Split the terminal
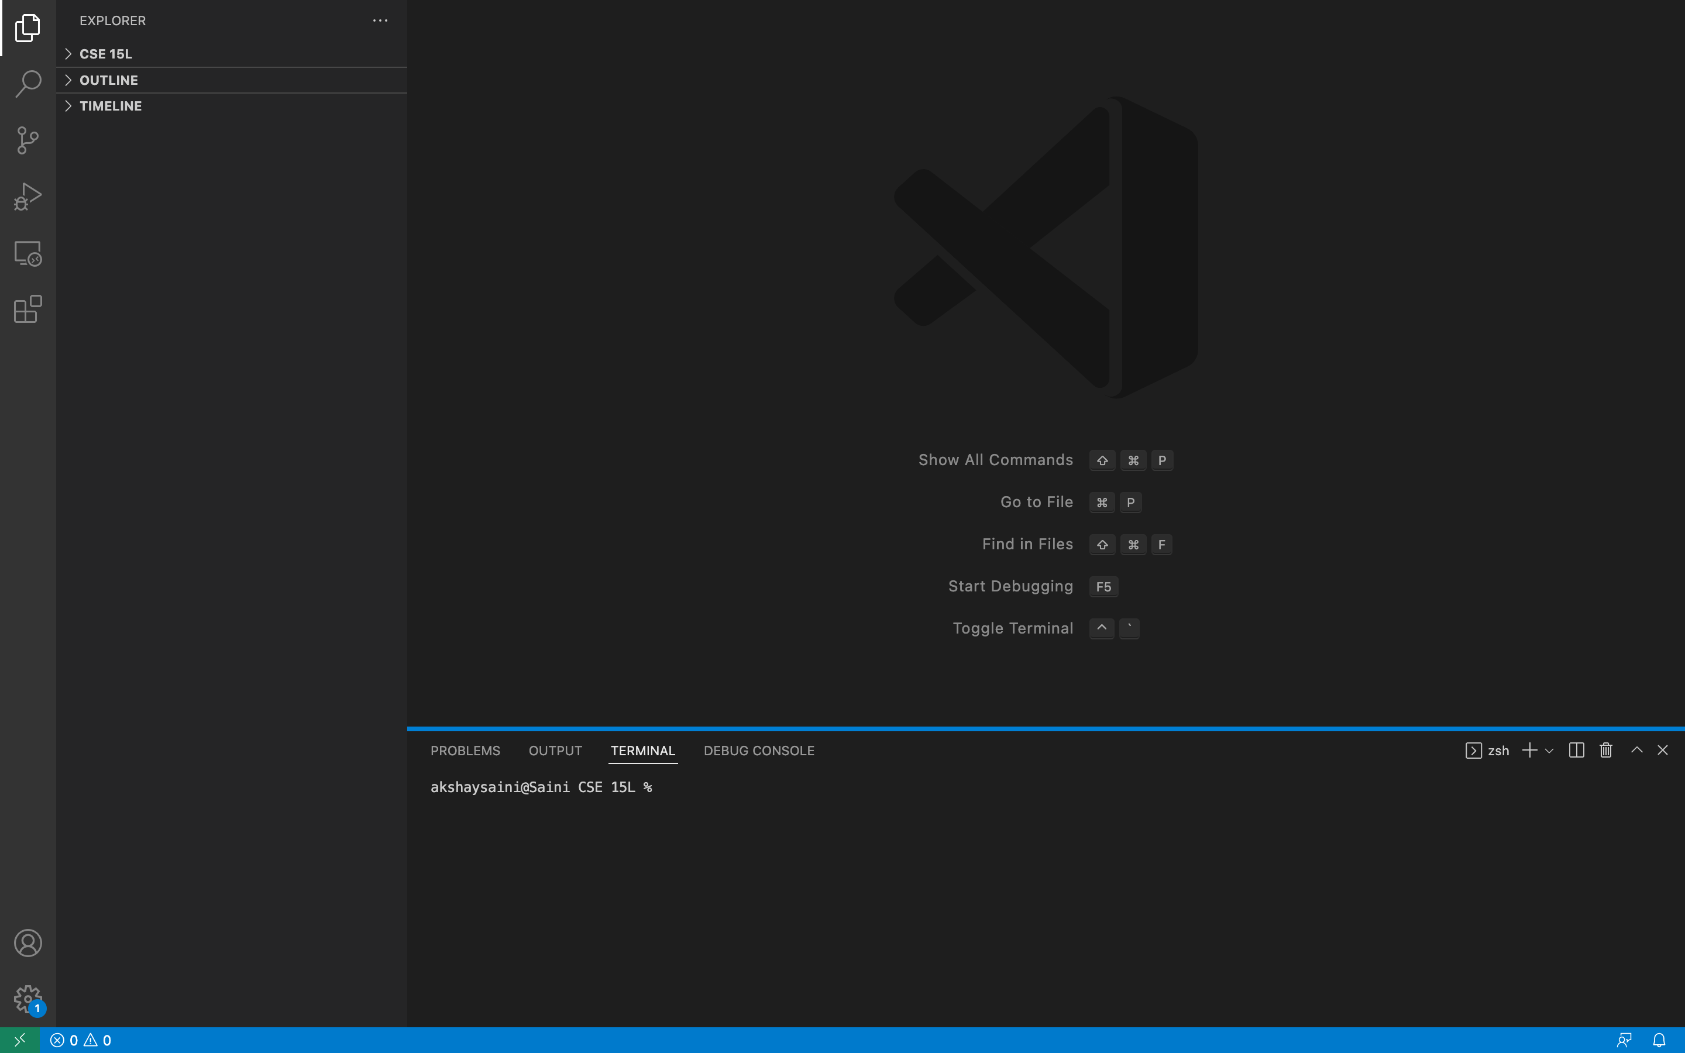Image resolution: width=1685 pixels, height=1053 pixels. pyautogui.click(x=1576, y=750)
